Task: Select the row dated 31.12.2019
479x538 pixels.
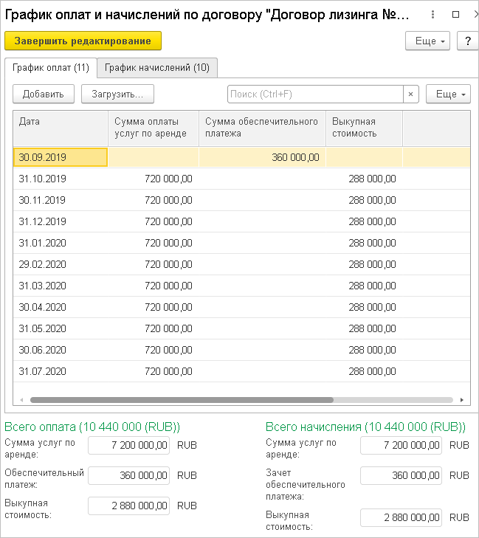Action: pyautogui.click(x=241, y=221)
